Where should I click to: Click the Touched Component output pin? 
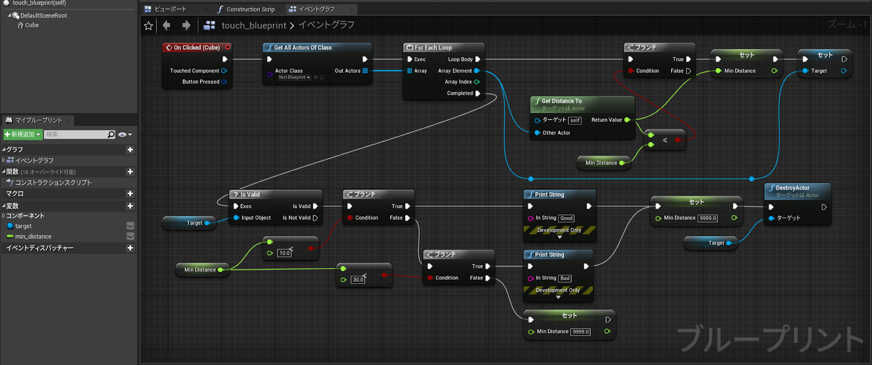coord(223,71)
